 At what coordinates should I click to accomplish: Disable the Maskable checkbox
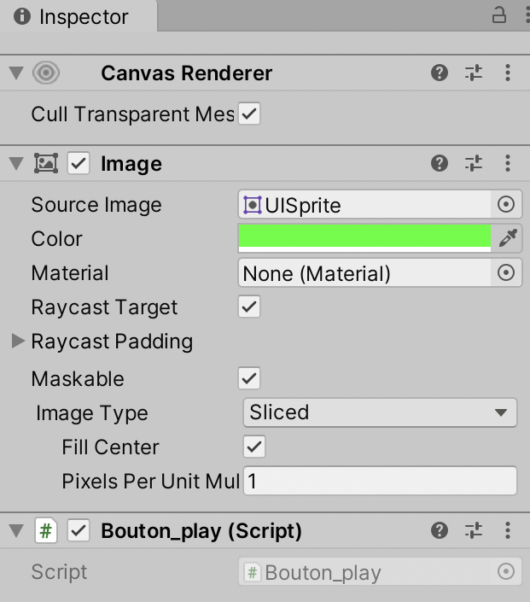249,378
